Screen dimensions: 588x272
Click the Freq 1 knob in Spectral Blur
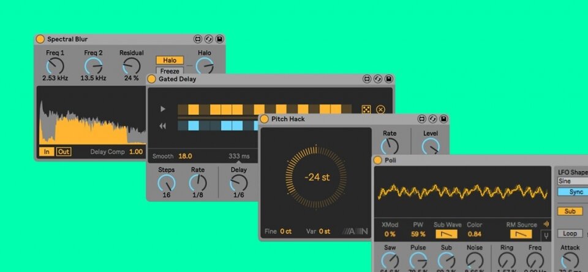click(x=55, y=66)
